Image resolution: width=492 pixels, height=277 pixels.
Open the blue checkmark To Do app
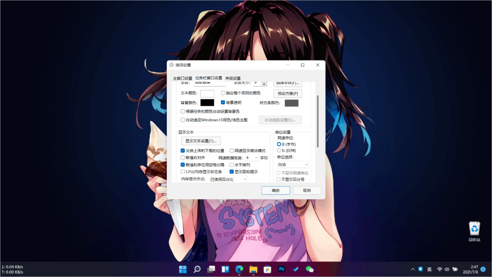296,269
